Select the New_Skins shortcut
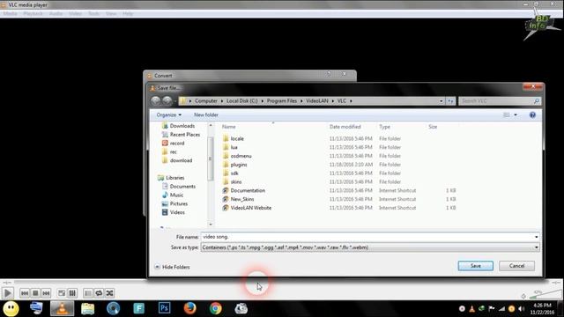The height and width of the screenshot is (317, 564). tap(242, 199)
